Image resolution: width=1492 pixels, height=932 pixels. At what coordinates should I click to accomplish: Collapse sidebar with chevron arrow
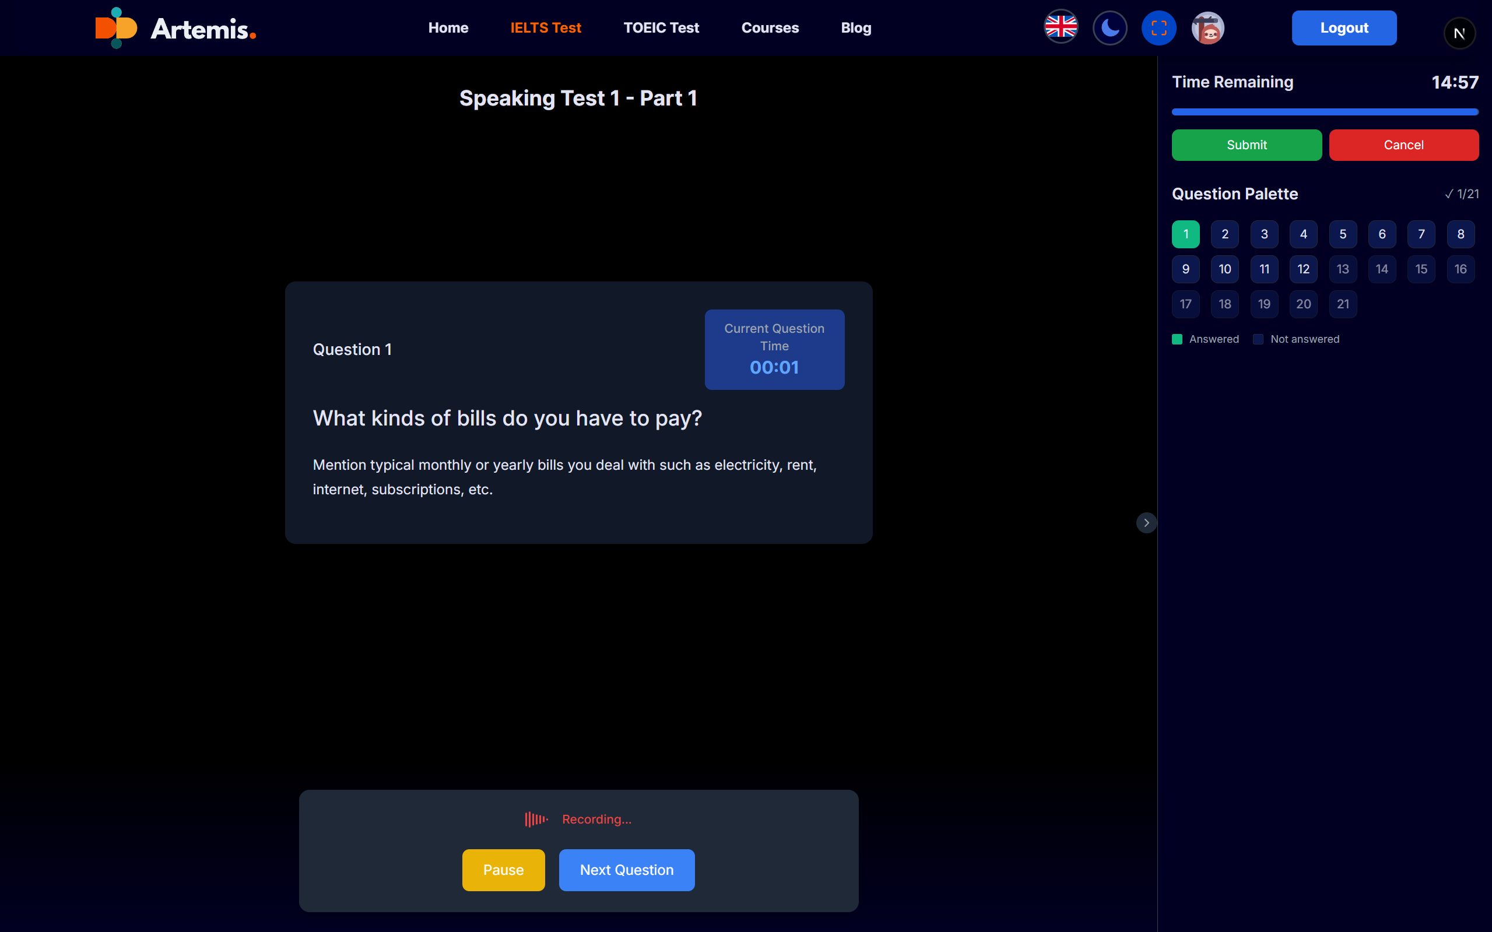pyautogui.click(x=1146, y=523)
